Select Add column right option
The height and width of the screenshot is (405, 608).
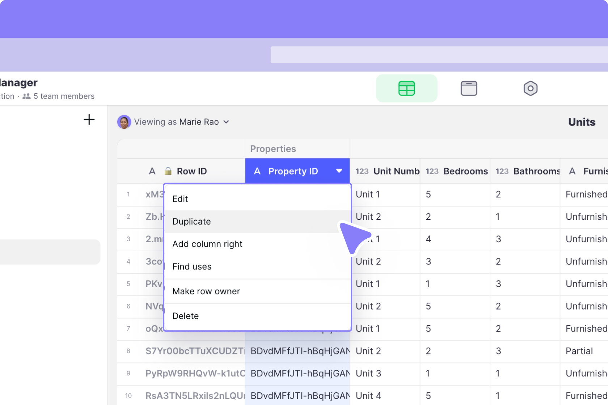[x=207, y=244]
